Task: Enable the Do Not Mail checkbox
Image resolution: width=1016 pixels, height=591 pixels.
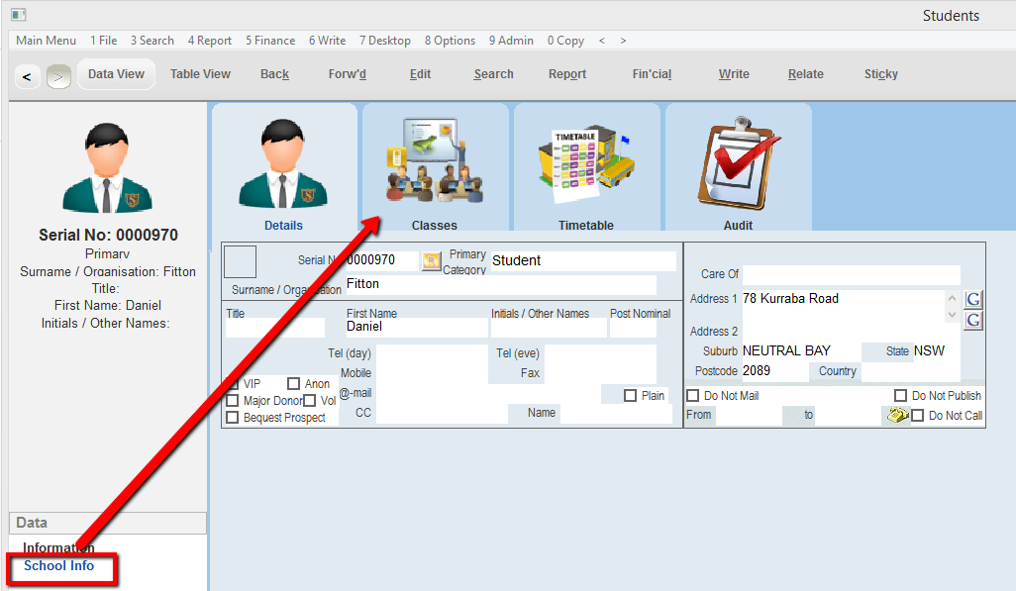Action: click(x=693, y=396)
